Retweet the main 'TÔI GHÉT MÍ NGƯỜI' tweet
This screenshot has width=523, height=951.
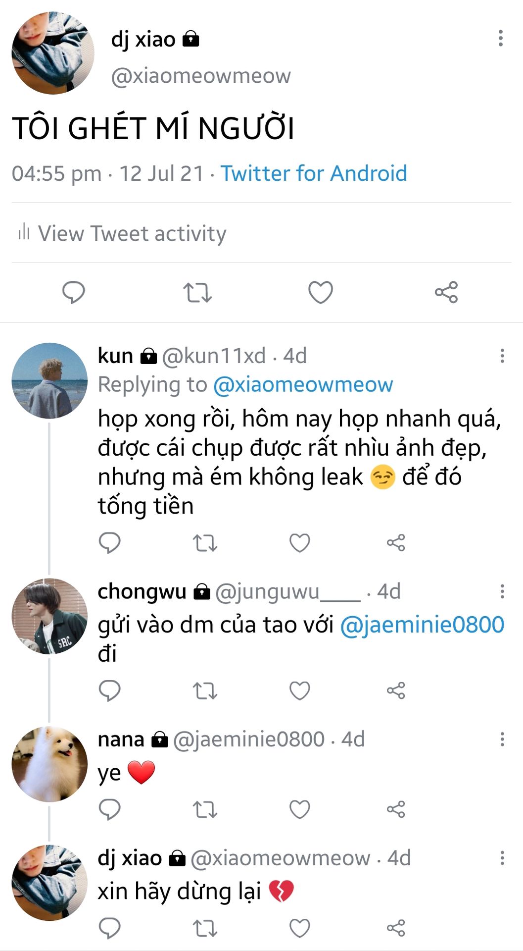click(197, 292)
